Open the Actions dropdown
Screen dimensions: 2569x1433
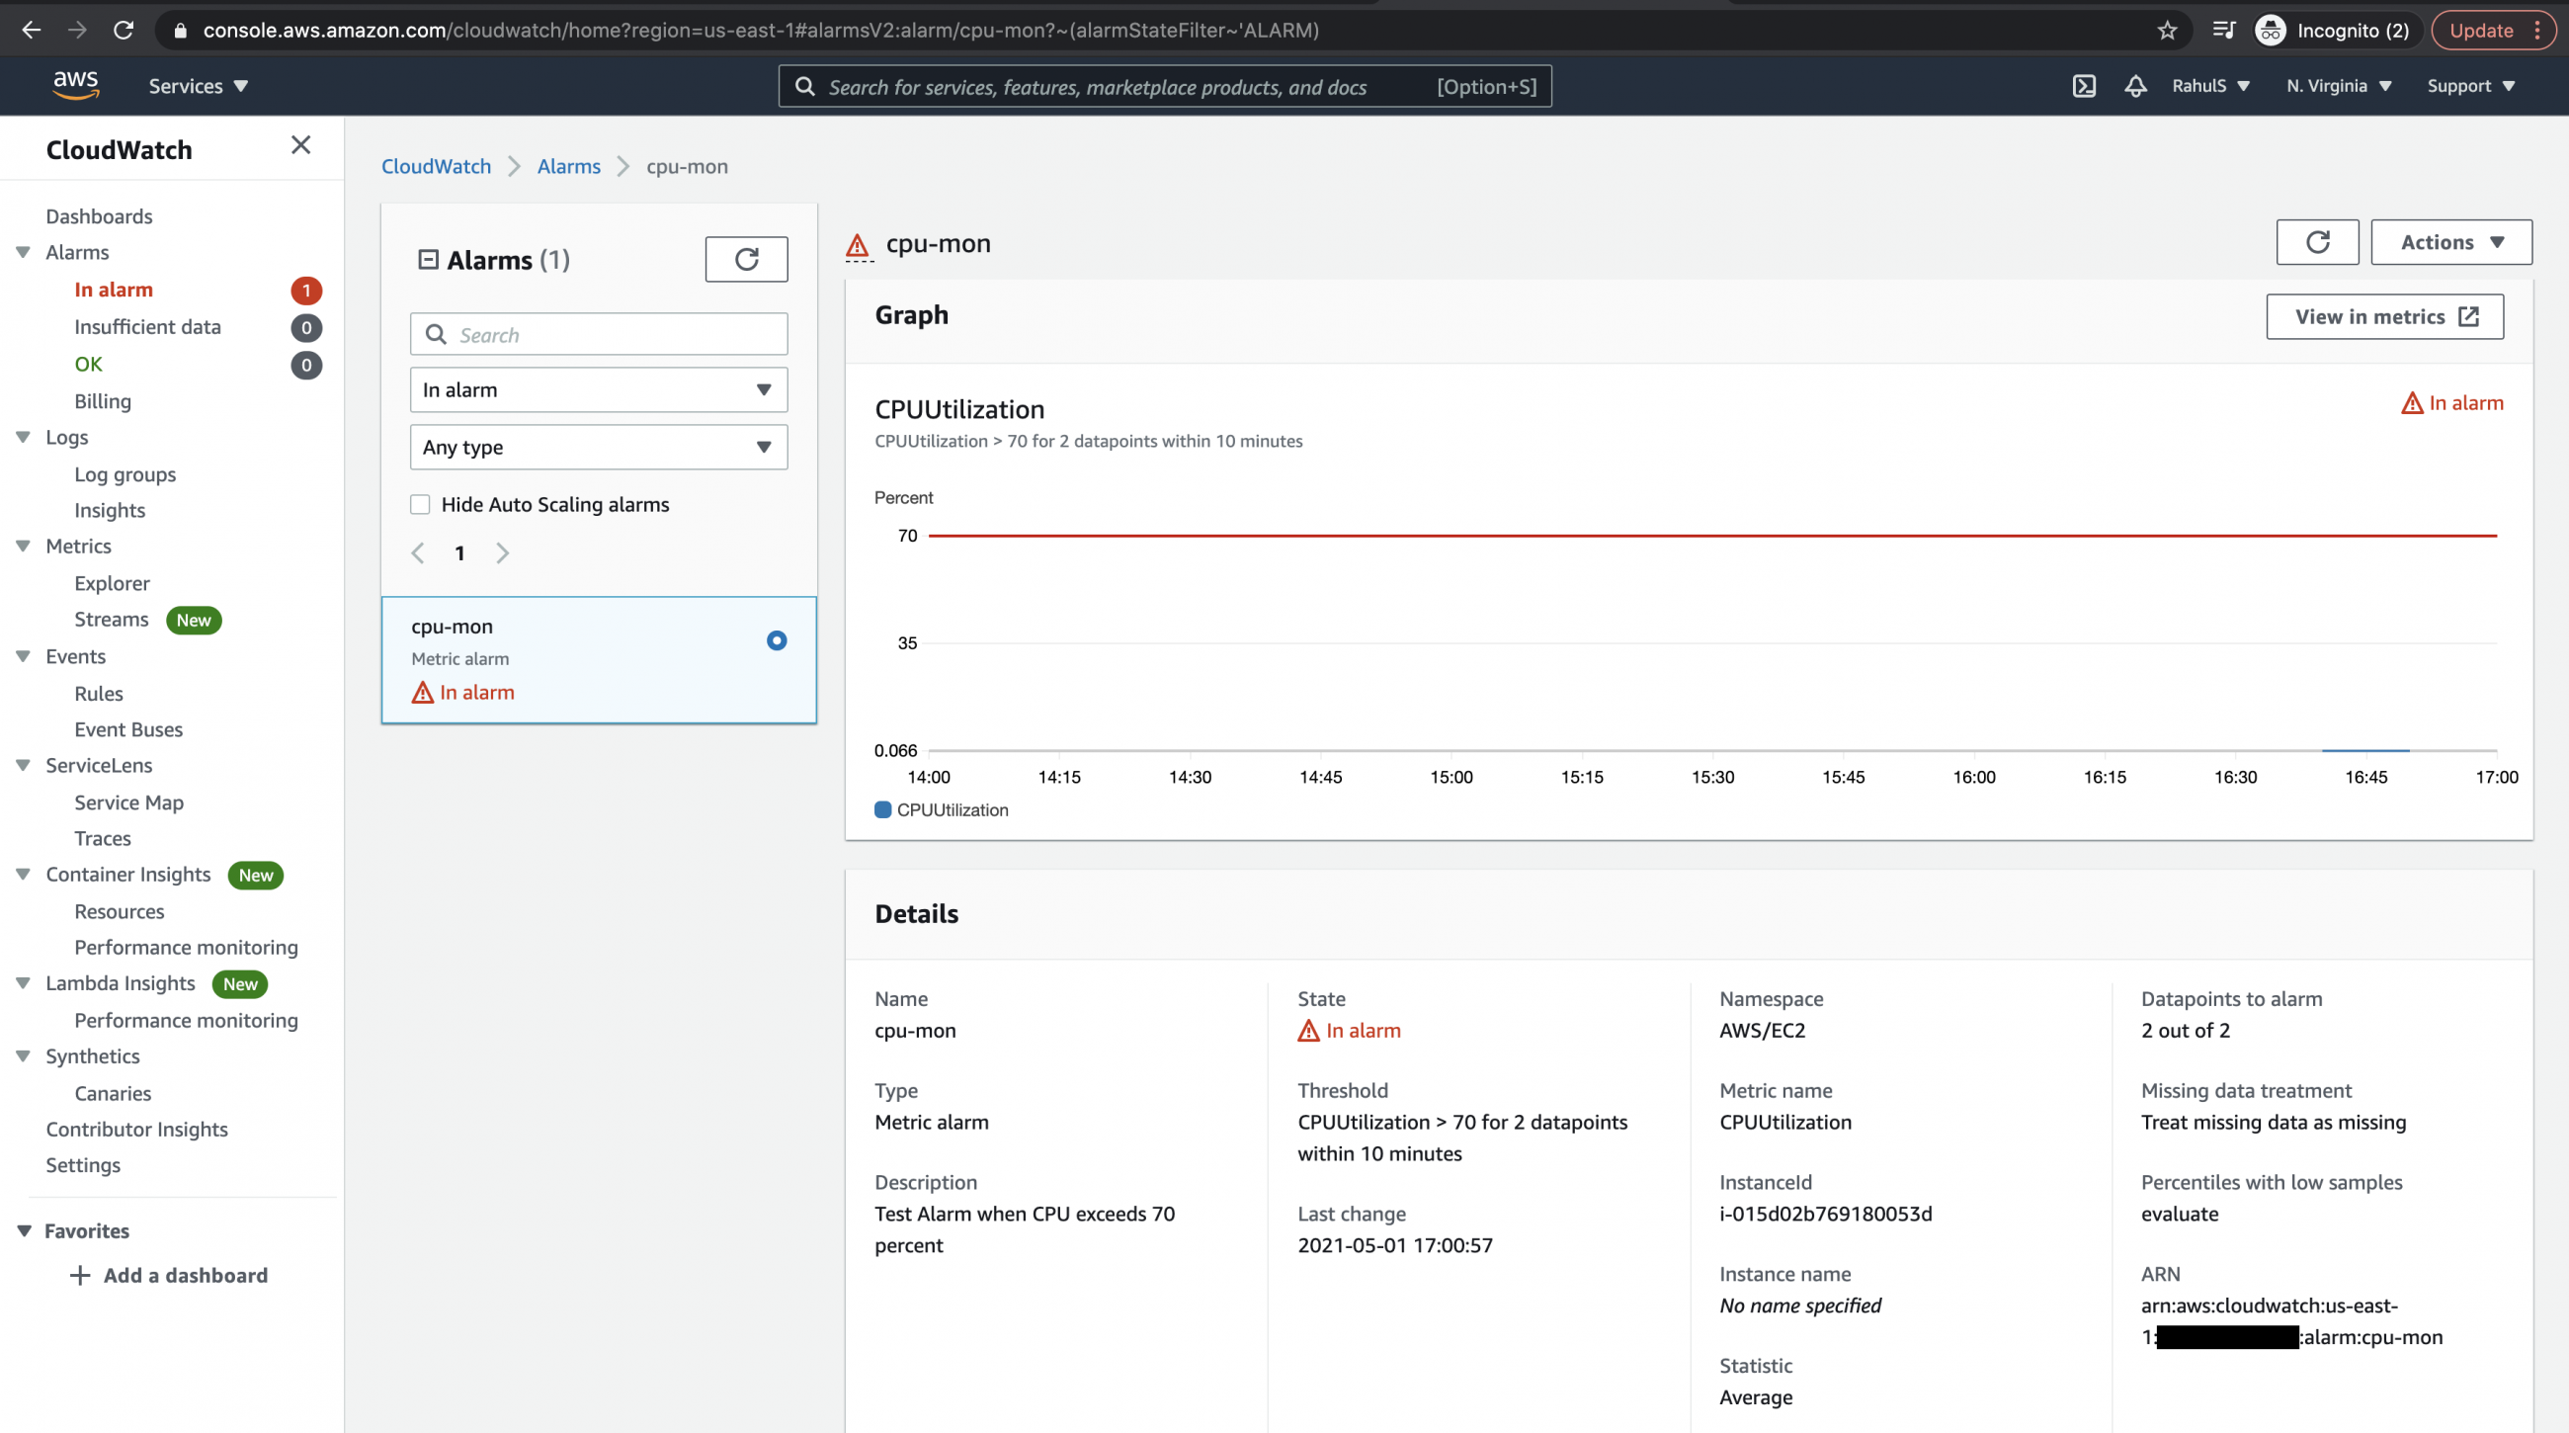[2450, 241]
